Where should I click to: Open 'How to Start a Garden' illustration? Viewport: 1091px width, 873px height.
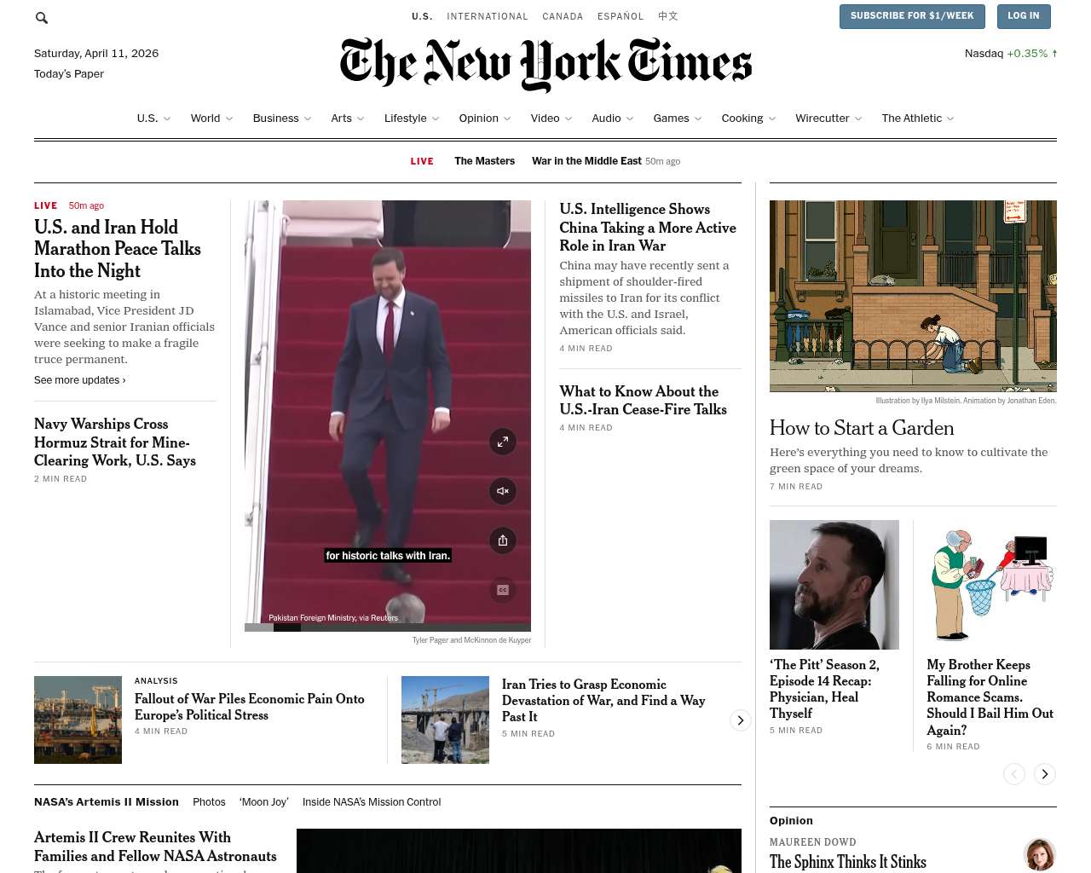click(913, 297)
